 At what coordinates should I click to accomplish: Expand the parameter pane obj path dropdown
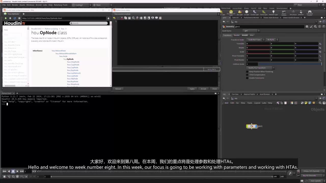316,22
